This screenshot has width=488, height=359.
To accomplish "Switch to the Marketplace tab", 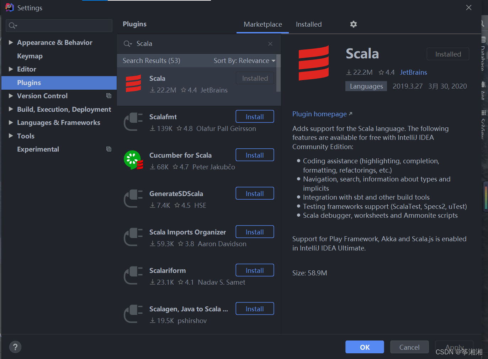I will click(x=263, y=24).
